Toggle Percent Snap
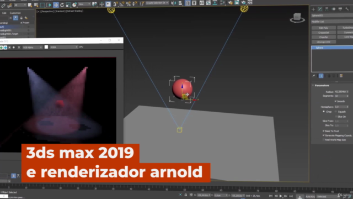353x199 pixels. pos(129,4)
